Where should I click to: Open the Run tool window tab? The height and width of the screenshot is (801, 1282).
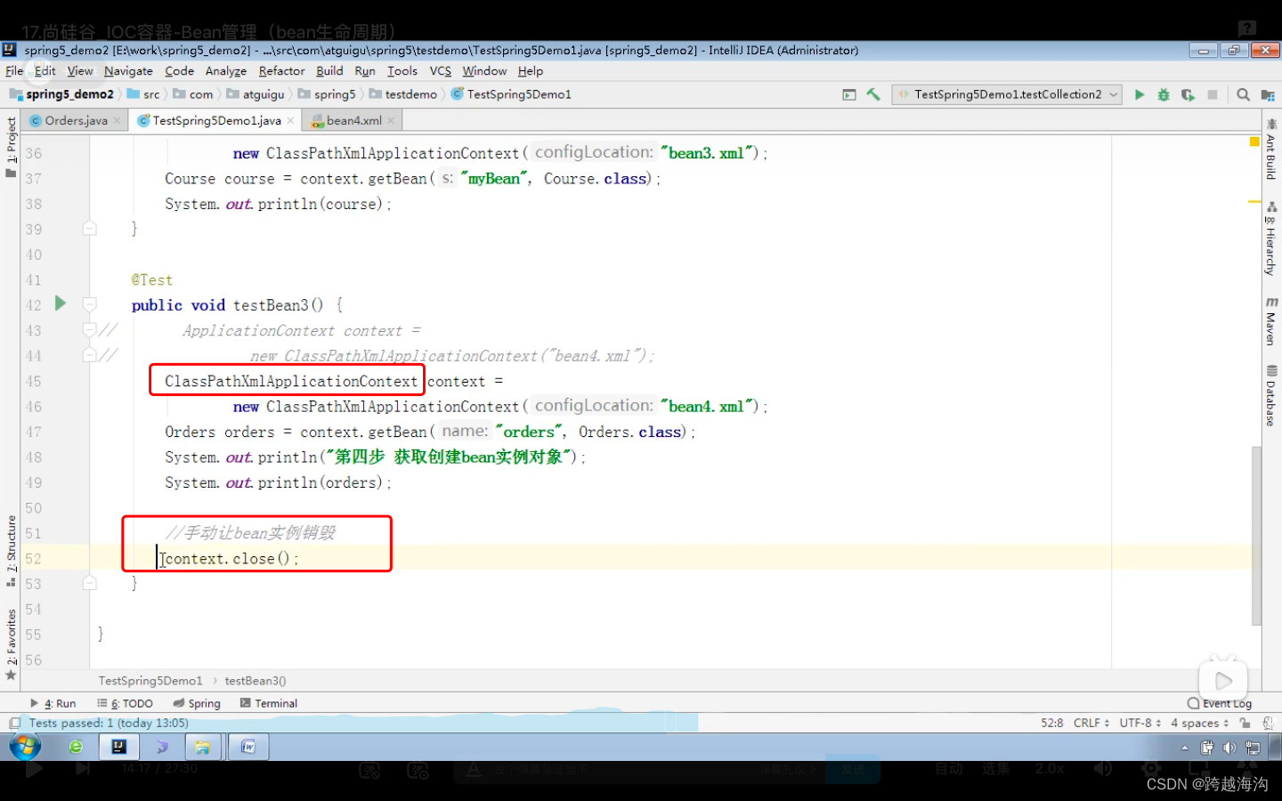coord(53,703)
